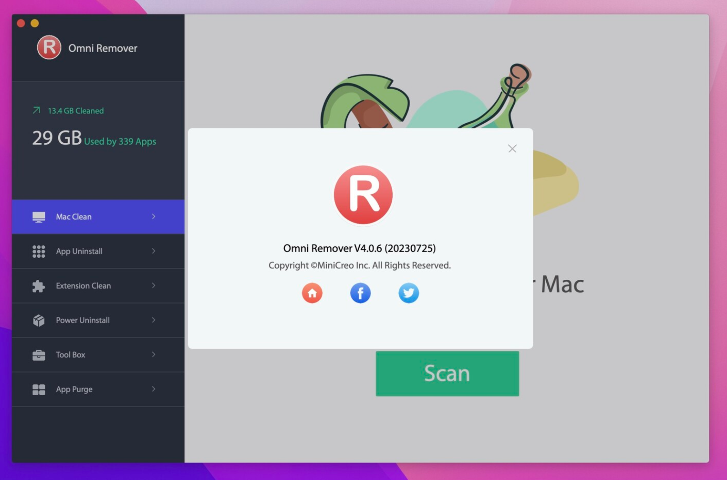Open the Facebook page icon

pyautogui.click(x=360, y=293)
